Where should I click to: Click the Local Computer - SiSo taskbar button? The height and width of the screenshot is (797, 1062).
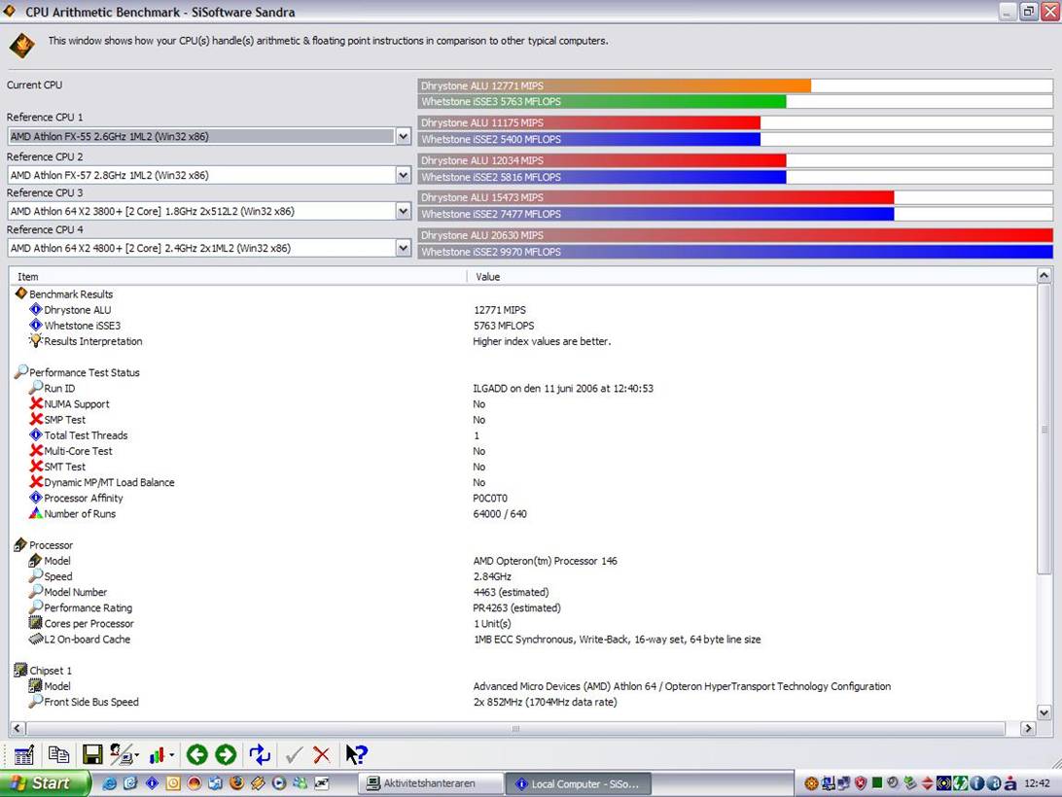578,783
